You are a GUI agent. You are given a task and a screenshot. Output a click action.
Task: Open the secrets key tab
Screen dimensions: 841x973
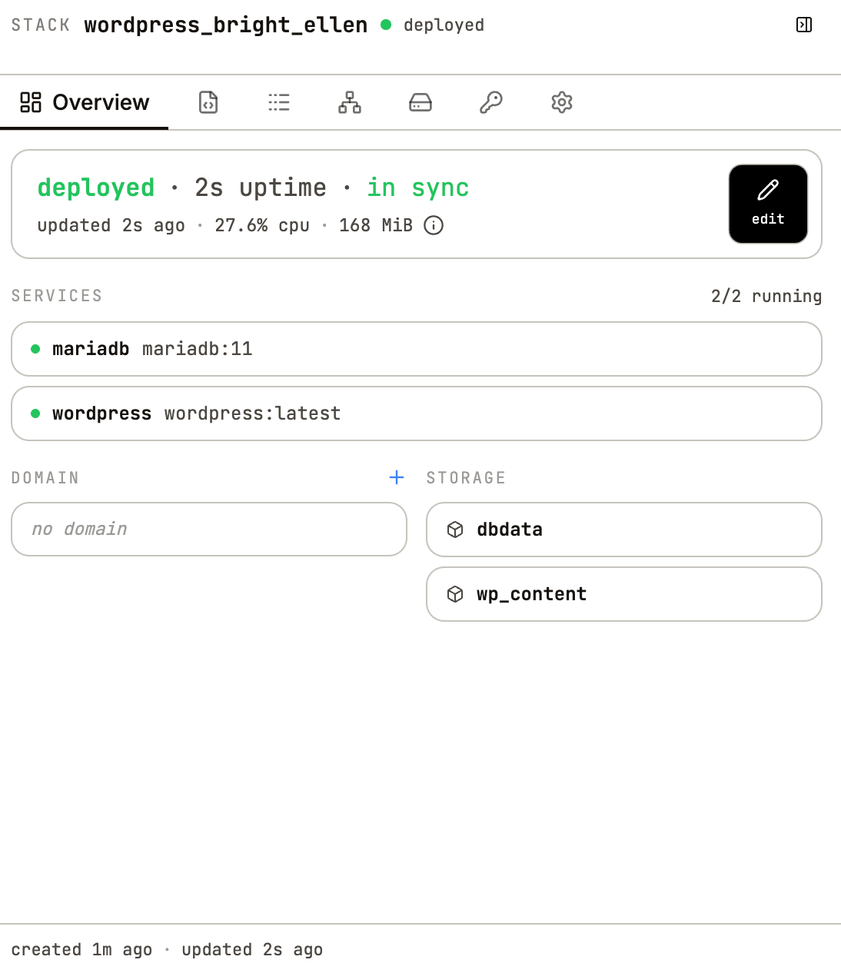pyautogui.click(x=491, y=102)
